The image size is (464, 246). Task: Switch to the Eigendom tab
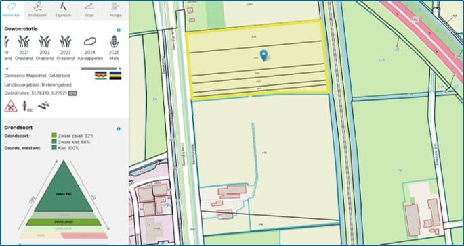(x=63, y=10)
